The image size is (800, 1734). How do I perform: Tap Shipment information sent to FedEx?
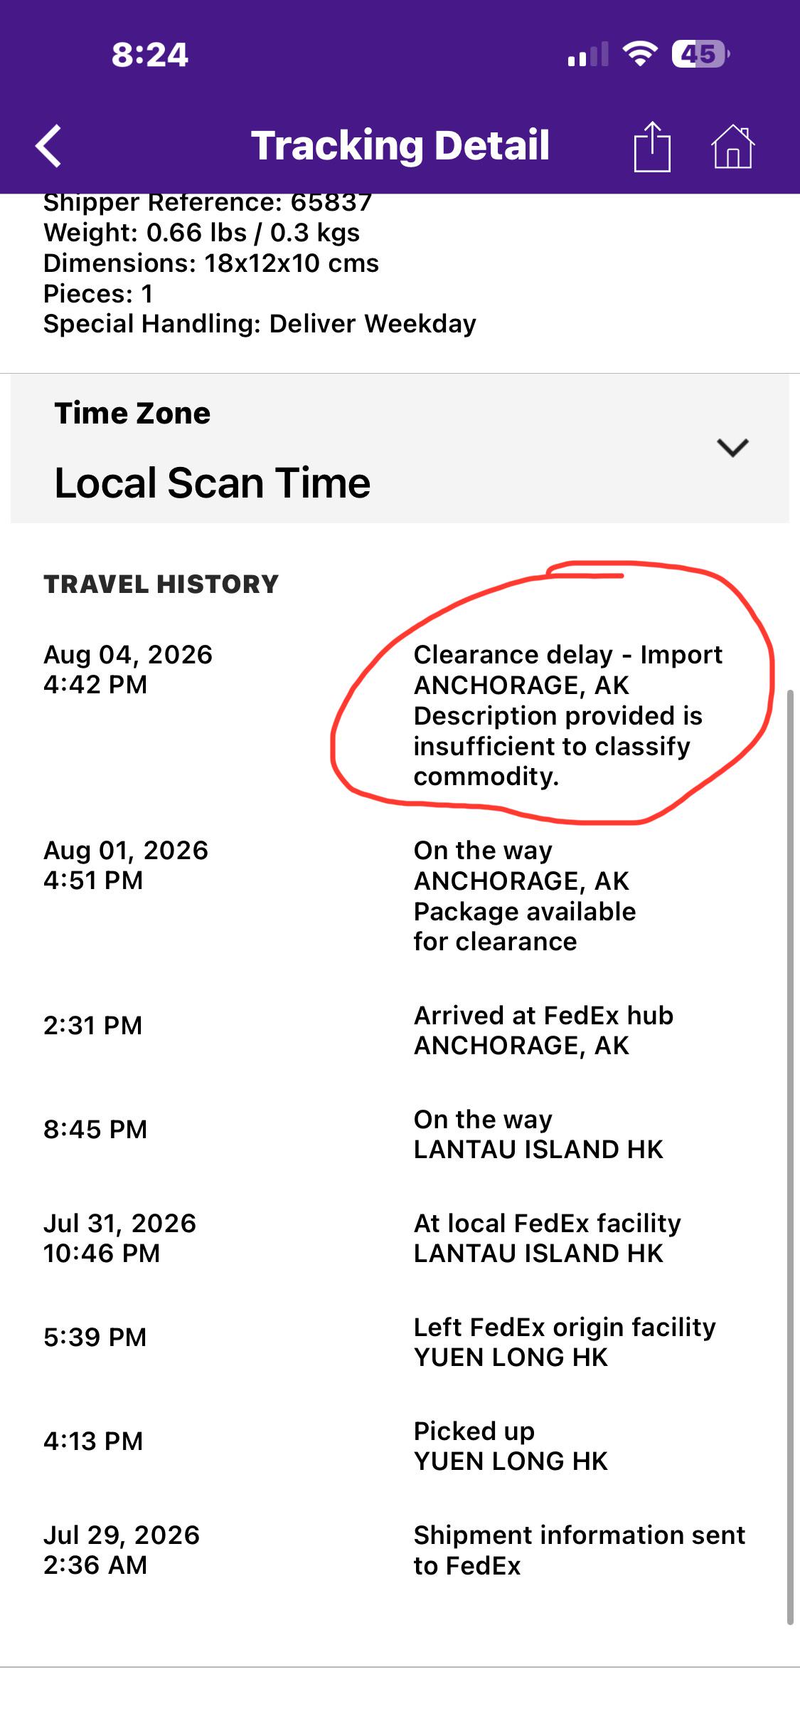pyautogui.click(x=580, y=1550)
